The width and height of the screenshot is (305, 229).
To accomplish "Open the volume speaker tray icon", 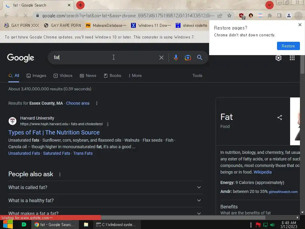I will point(272,225).
